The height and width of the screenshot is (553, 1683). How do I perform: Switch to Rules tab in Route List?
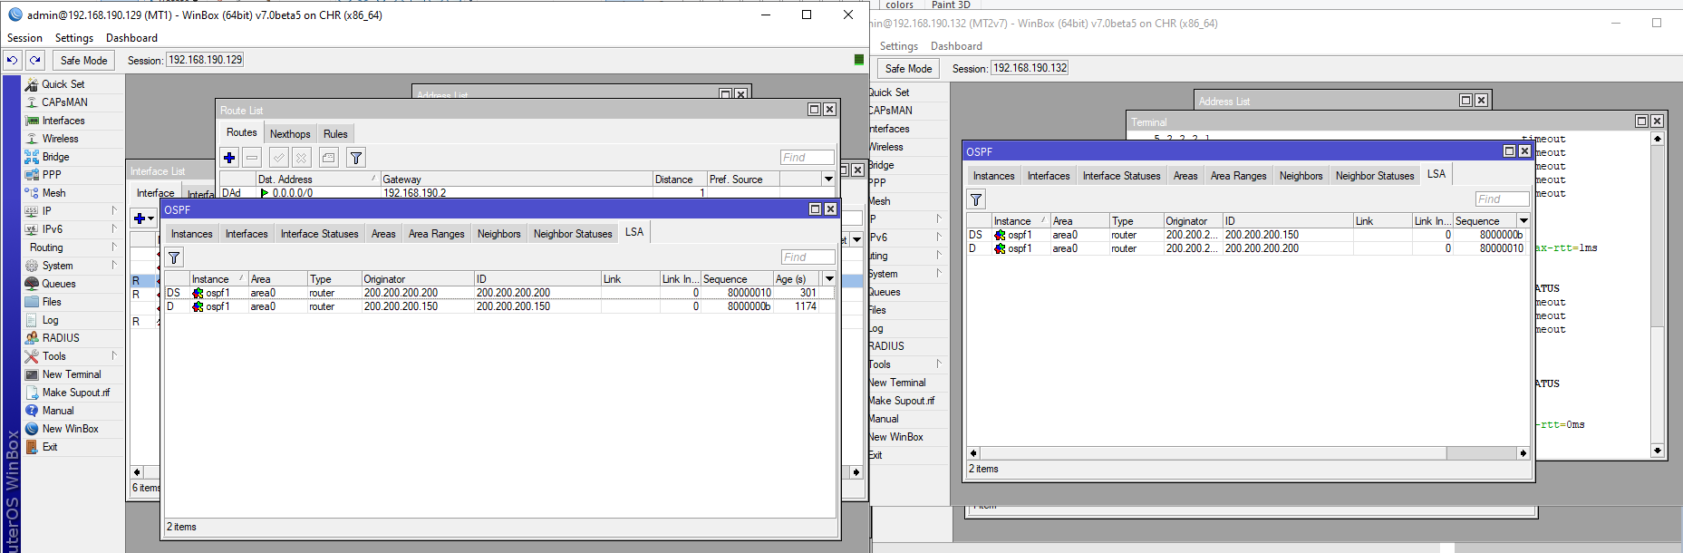click(x=335, y=133)
